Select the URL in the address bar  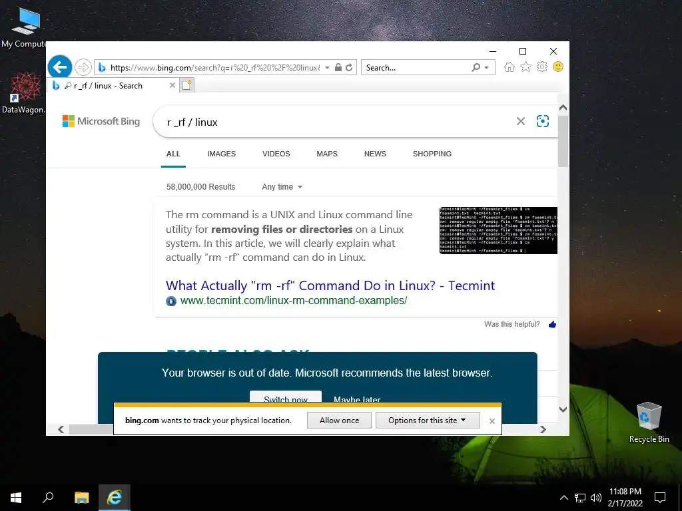[215, 68]
